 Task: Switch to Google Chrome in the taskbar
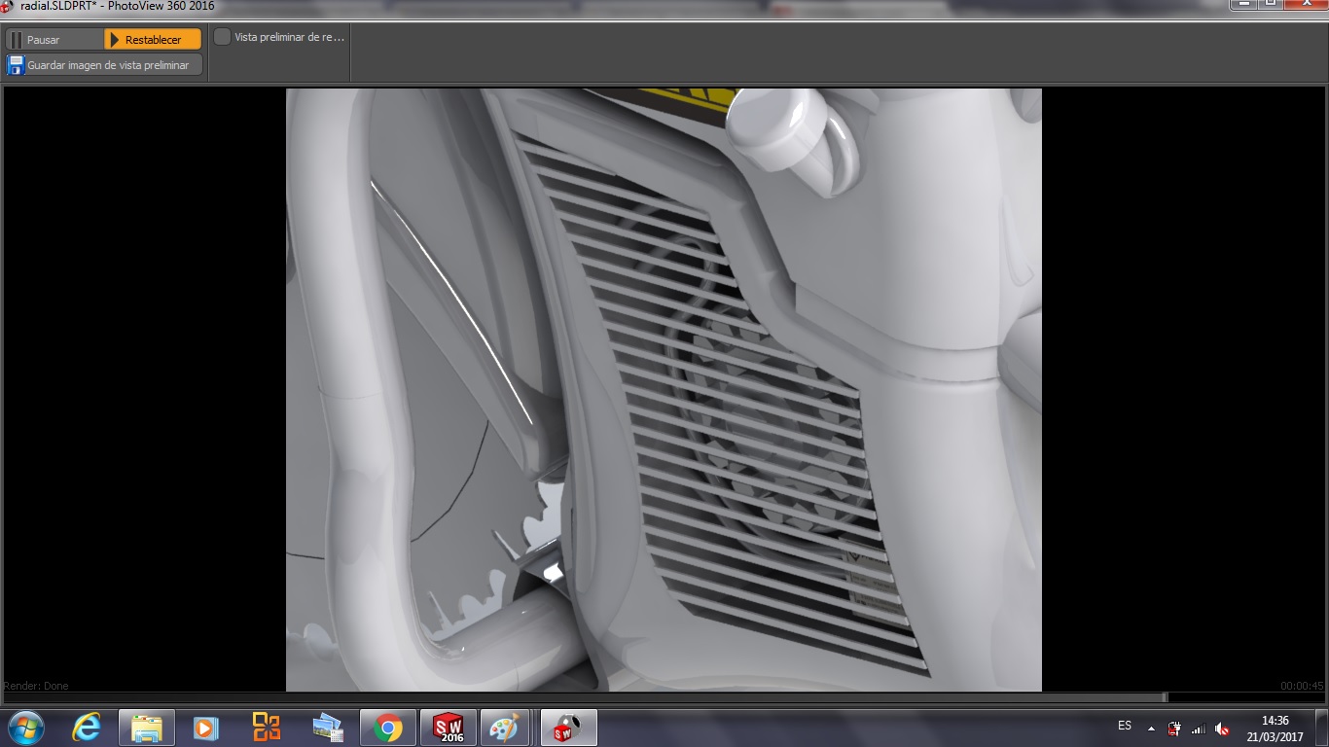388,728
